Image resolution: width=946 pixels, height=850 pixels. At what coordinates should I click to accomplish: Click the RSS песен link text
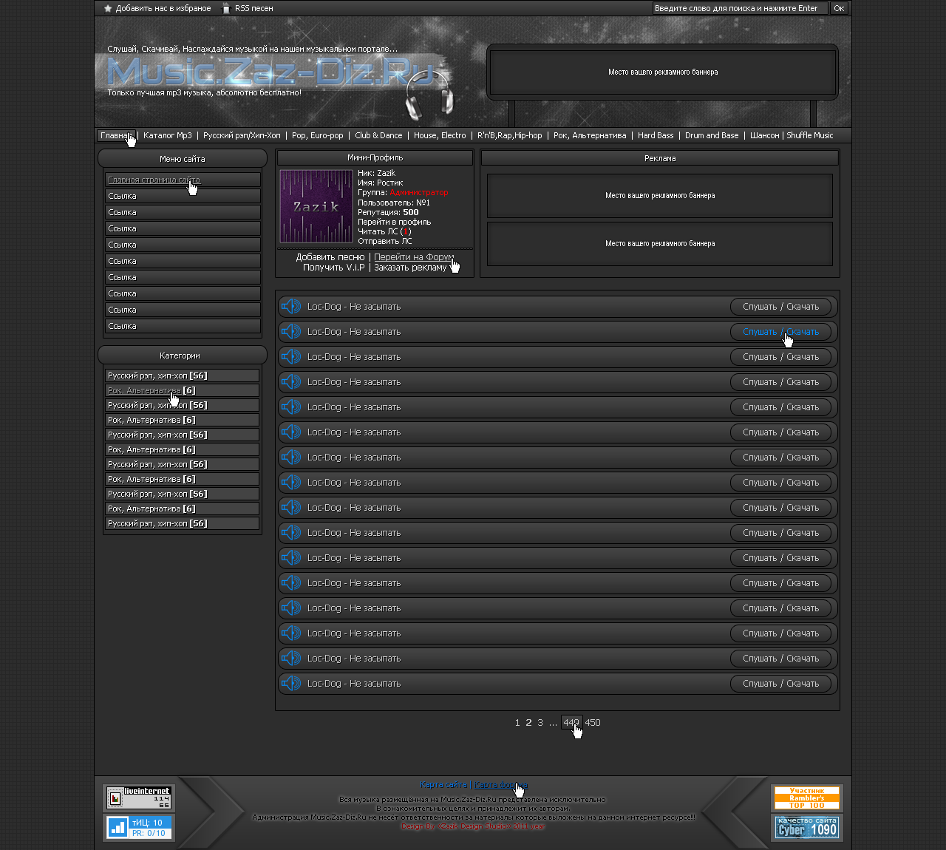tap(254, 9)
